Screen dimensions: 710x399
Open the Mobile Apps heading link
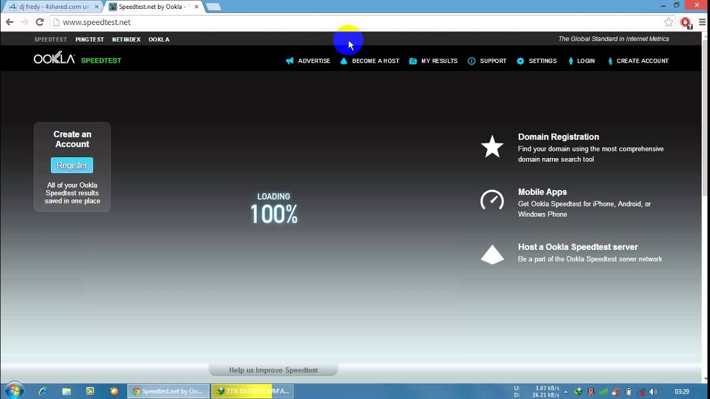542,192
